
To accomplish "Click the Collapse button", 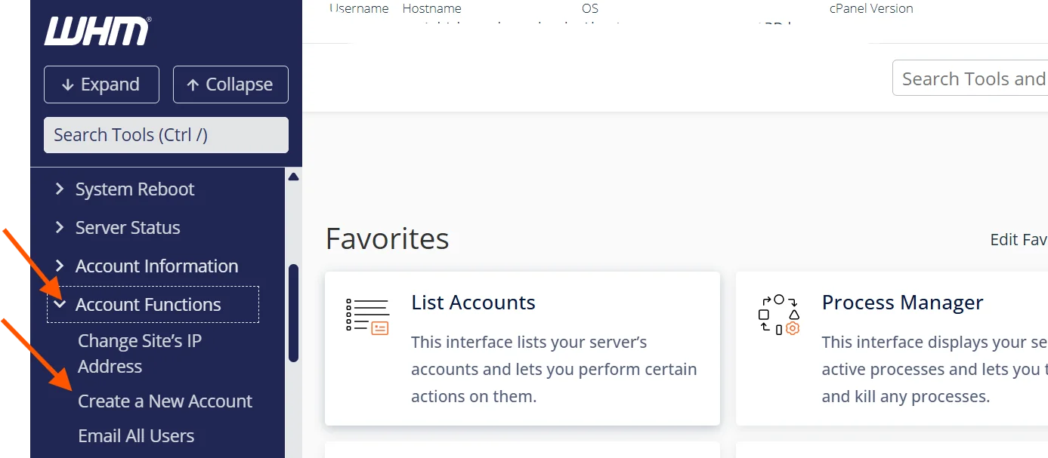I will [x=230, y=85].
